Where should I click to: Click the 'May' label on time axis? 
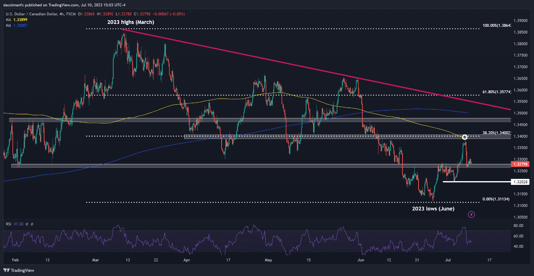268,259
